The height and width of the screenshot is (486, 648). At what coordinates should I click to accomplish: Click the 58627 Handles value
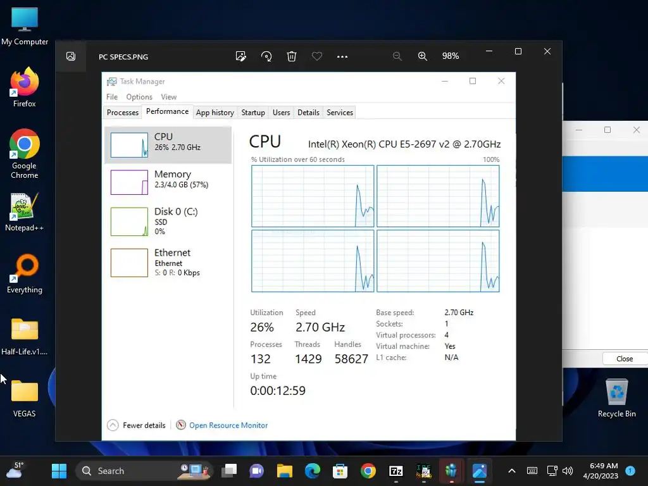pos(351,359)
